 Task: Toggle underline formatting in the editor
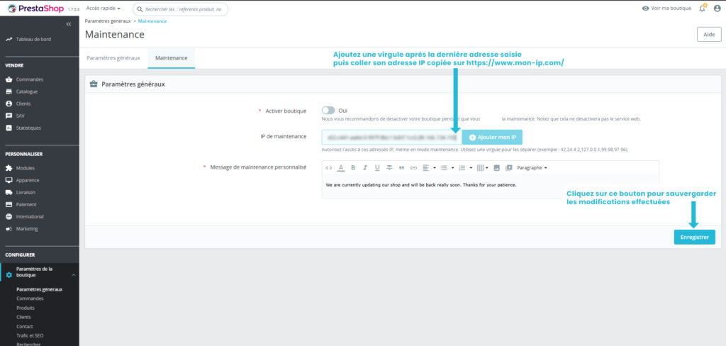pos(377,167)
